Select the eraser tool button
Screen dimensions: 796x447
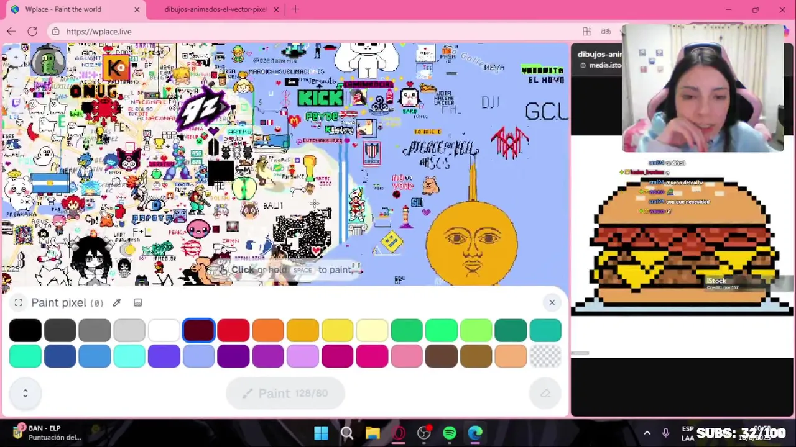(545, 394)
